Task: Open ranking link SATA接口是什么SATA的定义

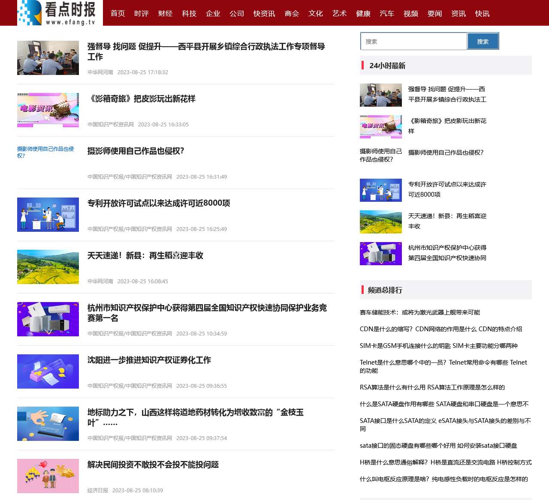Action: [x=446, y=425]
